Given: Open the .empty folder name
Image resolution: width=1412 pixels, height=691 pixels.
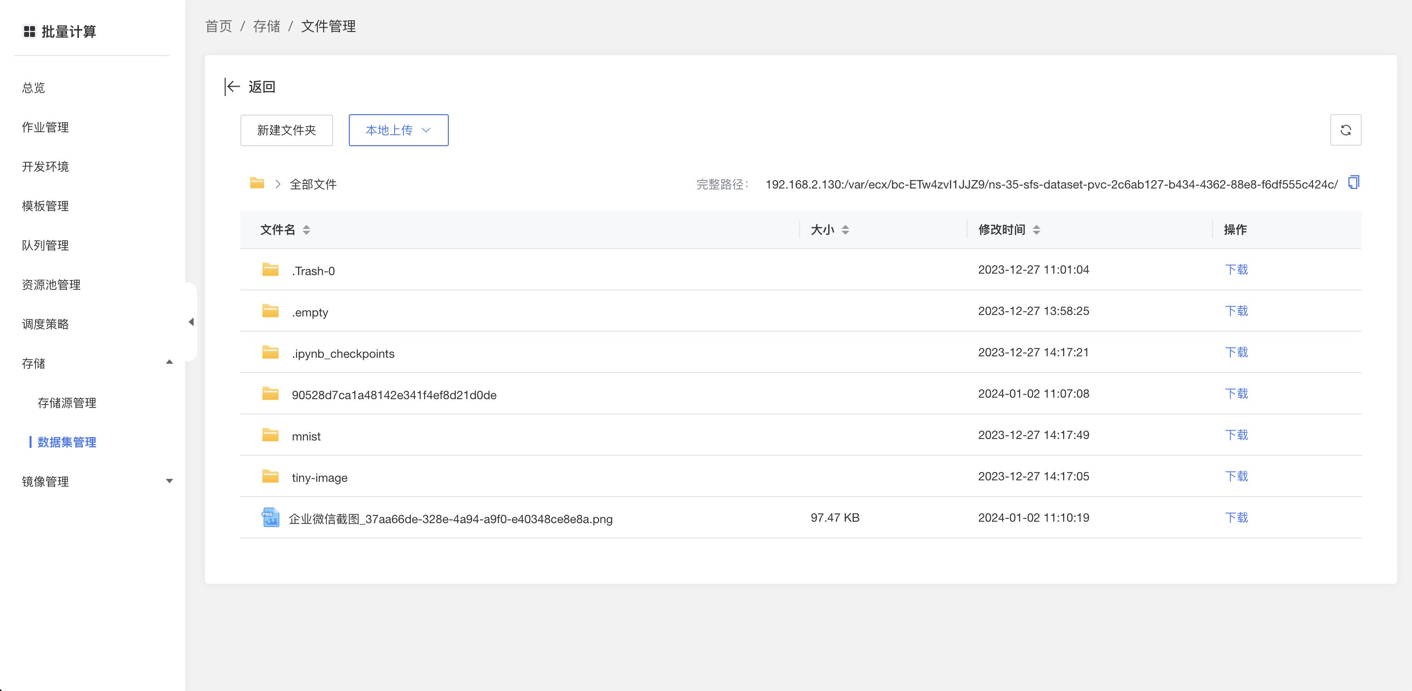Looking at the screenshot, I should coord(310,313).
